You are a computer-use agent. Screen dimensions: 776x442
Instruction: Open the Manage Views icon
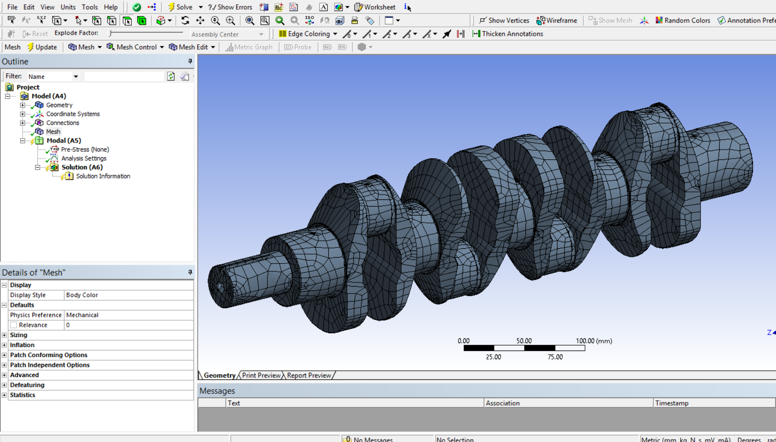(340, 20)
